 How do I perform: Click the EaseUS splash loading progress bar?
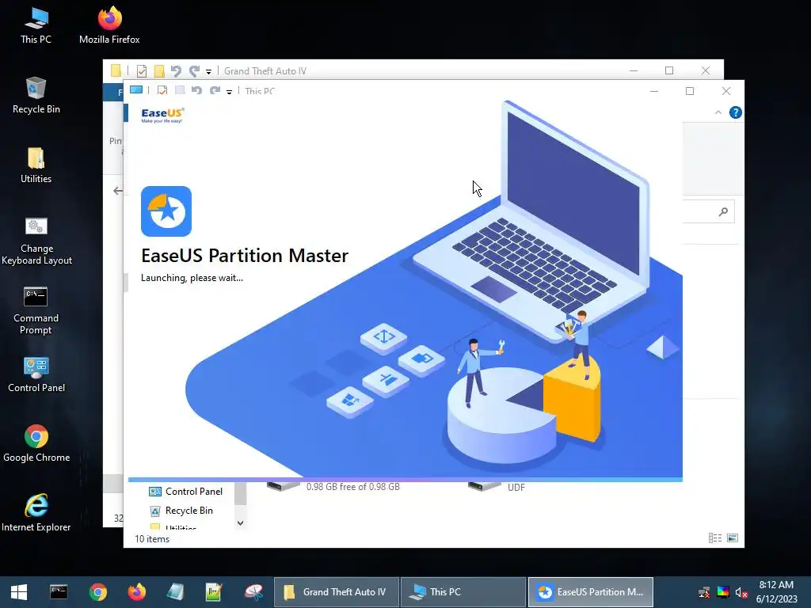405,479
